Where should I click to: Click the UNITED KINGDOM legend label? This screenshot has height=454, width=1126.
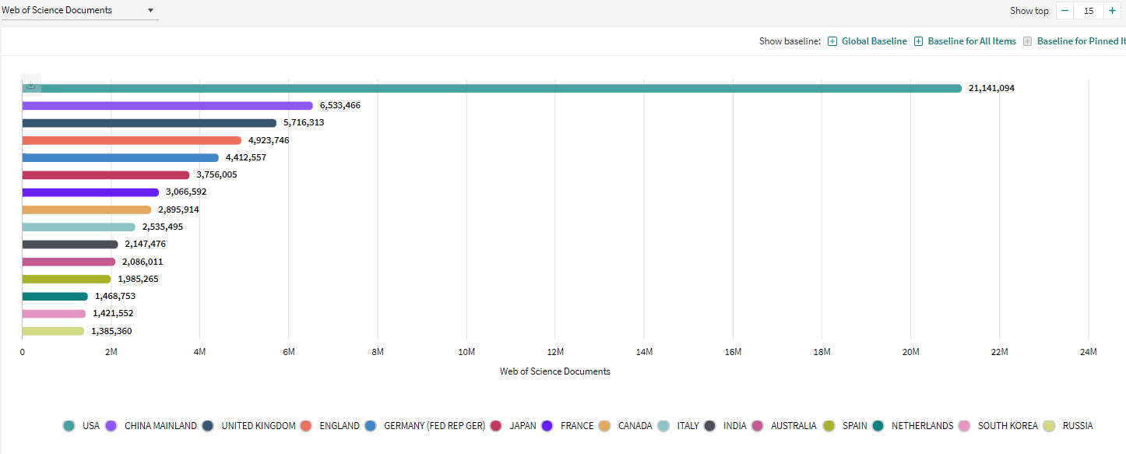pos(259,426)
